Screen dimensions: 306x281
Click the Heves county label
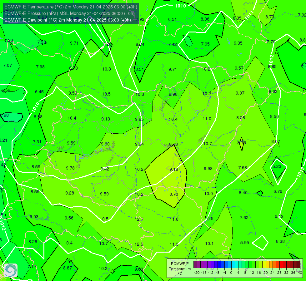pyautogui.click(x=163, y=105)
